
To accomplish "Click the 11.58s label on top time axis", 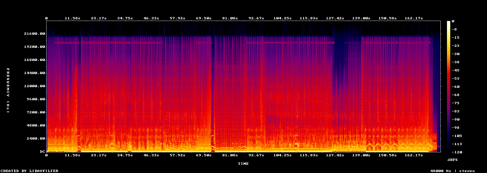I will (x=73, y=18).
